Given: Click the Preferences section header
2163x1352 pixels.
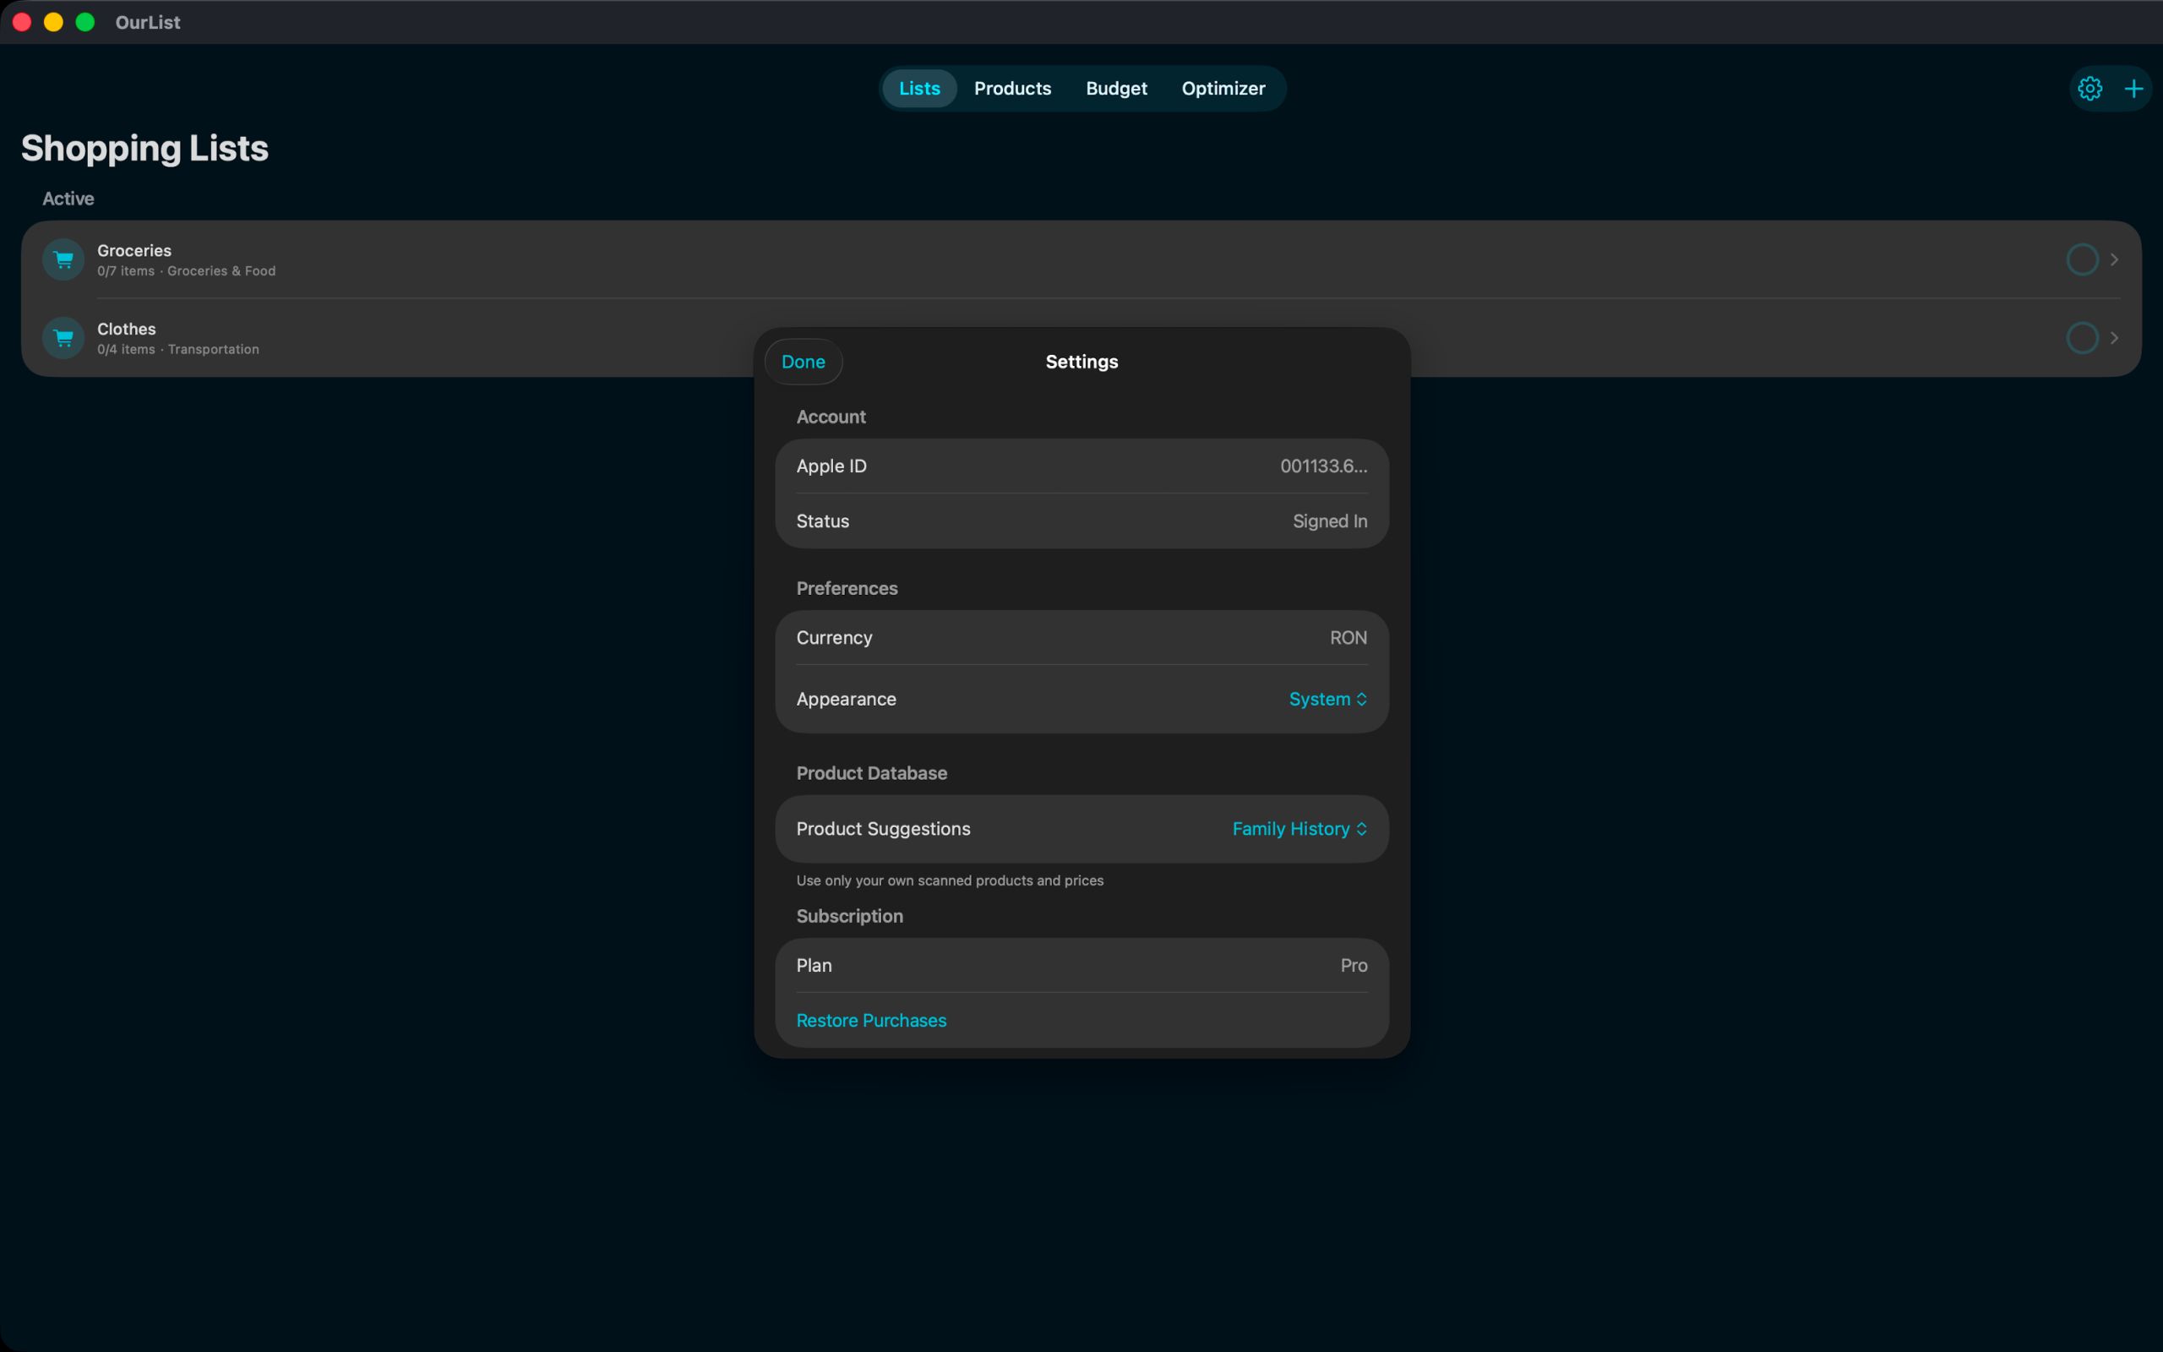Looking at the screenshot, I should click(x=847, y=588).
